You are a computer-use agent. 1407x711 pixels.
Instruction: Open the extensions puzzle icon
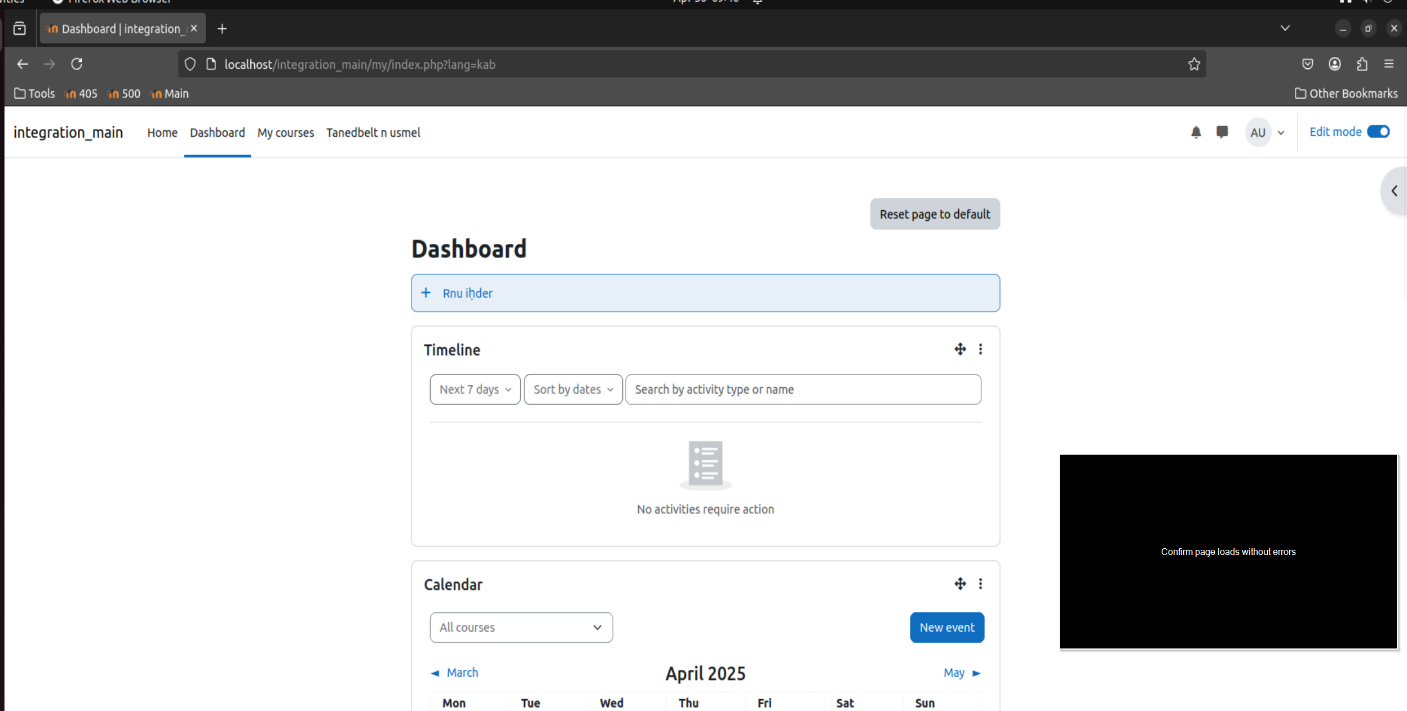coord(1362,64)
